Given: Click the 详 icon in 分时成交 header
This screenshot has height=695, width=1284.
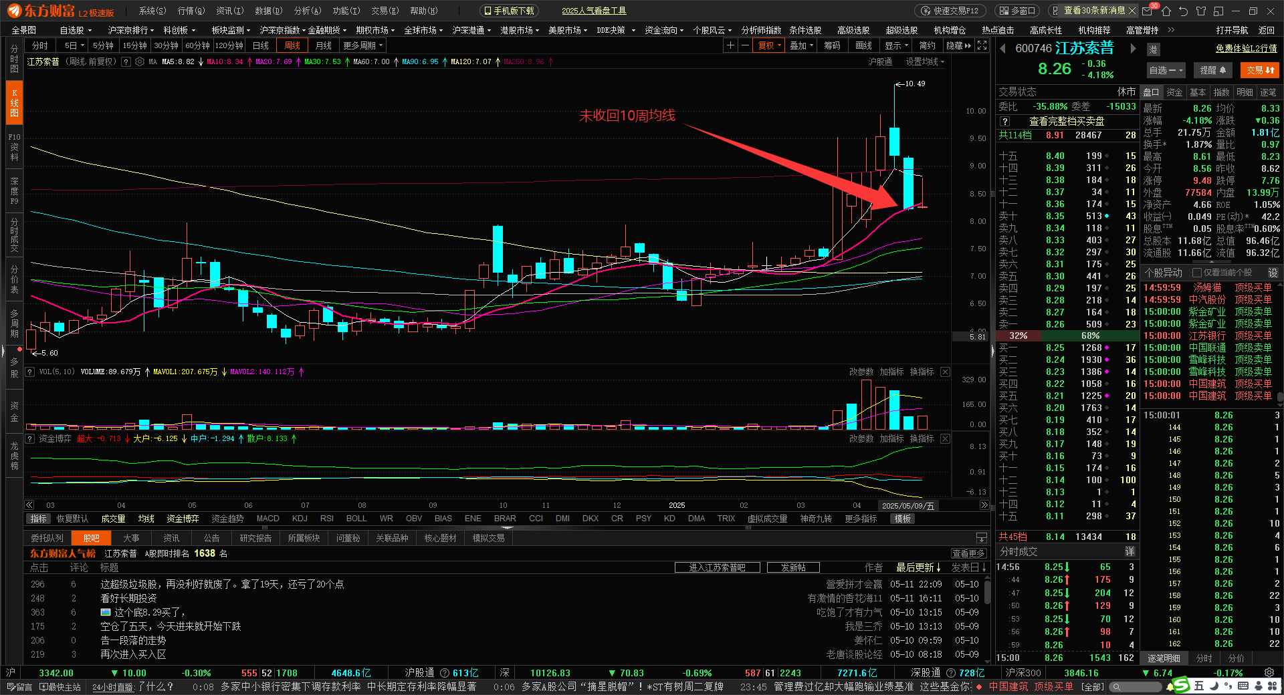Looking at the screenshot, I should click(1130, 551).
